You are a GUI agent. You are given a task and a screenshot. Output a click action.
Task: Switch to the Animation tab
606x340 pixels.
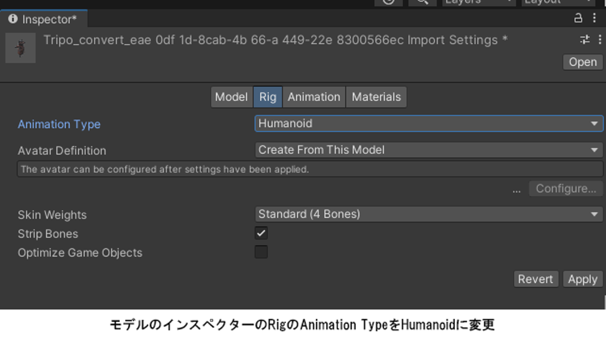[x=314, y=97]
